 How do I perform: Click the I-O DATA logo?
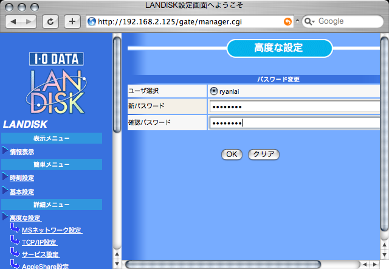57,59
